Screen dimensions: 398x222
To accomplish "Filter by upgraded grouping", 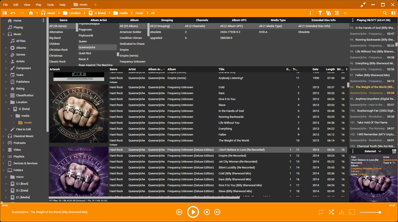I will click(156, 38).
